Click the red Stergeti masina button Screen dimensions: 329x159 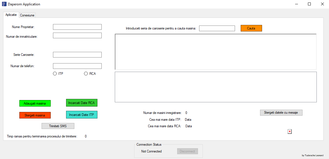pos(35,115)
